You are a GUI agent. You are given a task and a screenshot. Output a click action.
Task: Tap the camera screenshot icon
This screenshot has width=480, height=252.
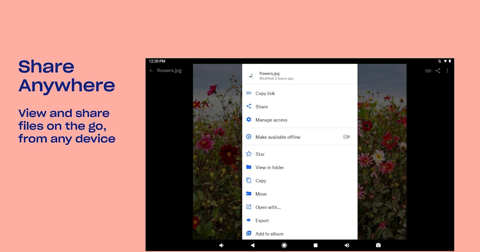(378, 245)
